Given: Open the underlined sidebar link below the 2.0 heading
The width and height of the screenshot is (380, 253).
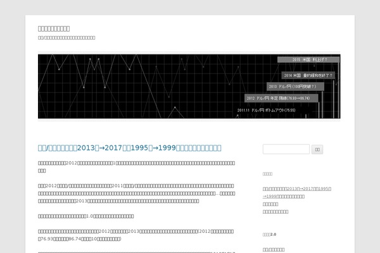Looking at the screenshot, I should (x=274, y=250).
